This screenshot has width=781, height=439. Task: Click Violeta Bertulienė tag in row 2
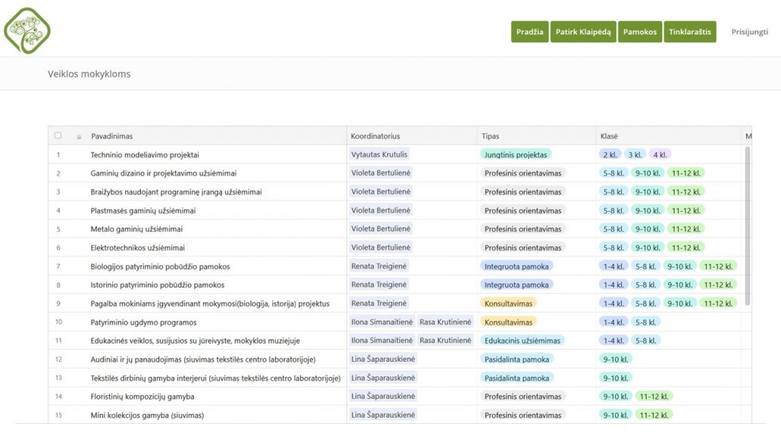pyautogui.click(x=381, y=173)
